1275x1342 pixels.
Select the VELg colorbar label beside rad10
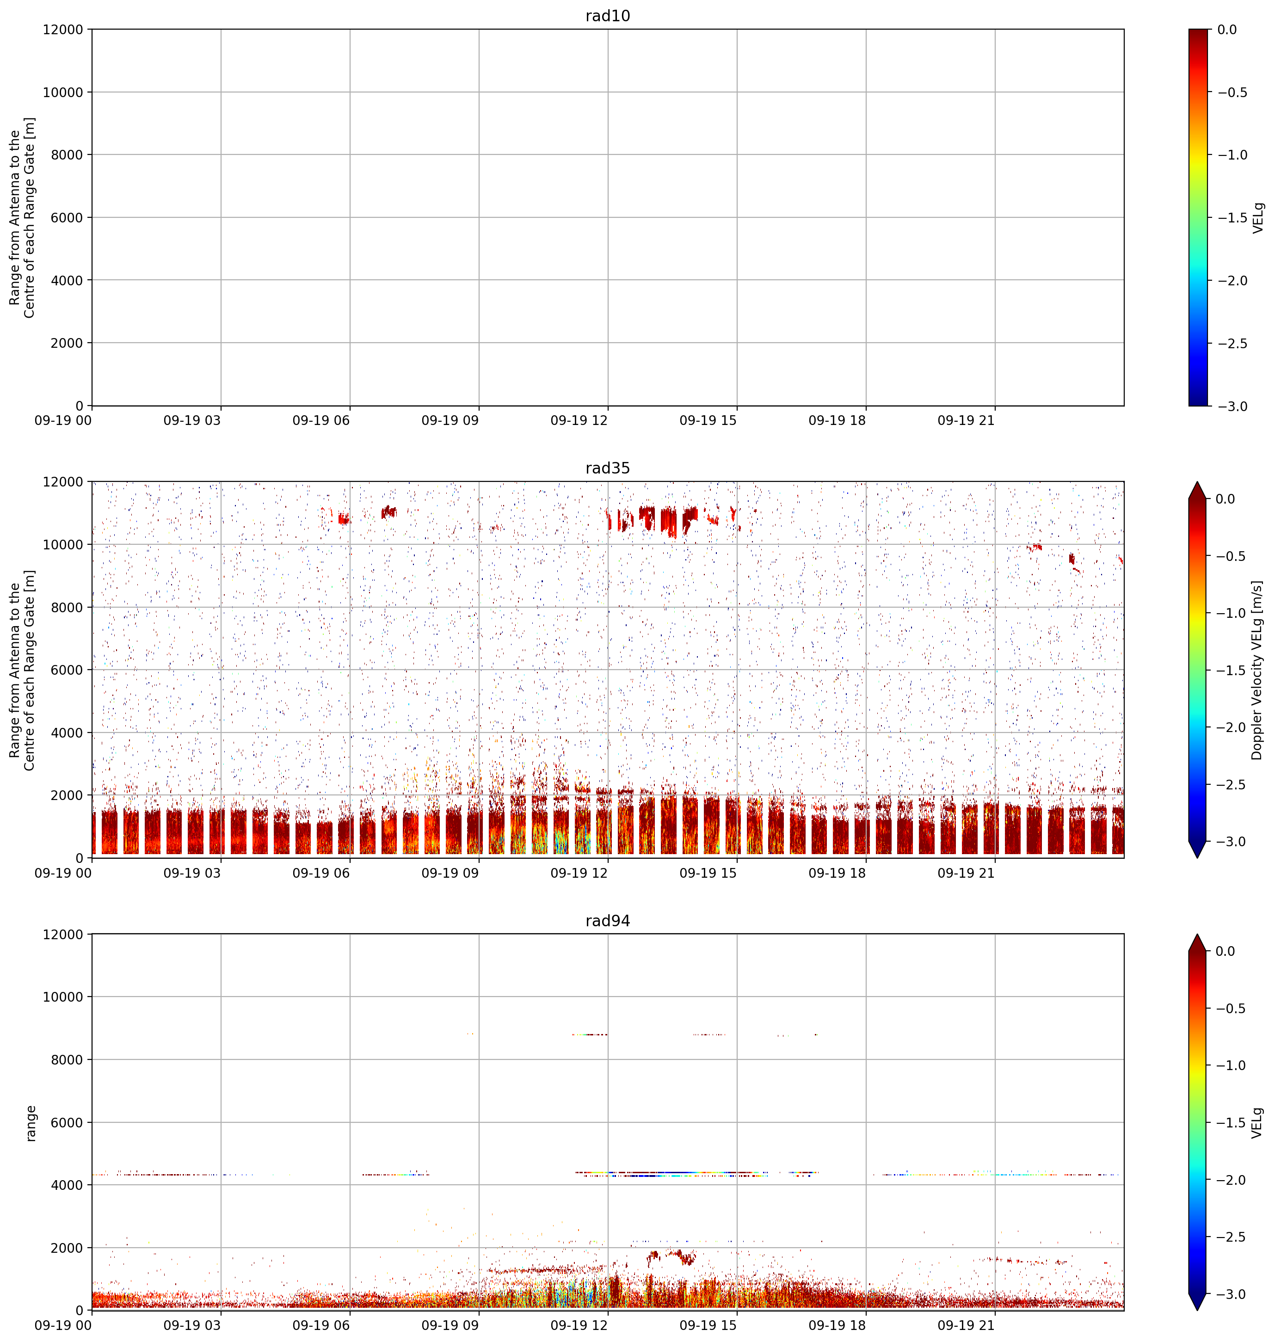tap(1259, 217)
